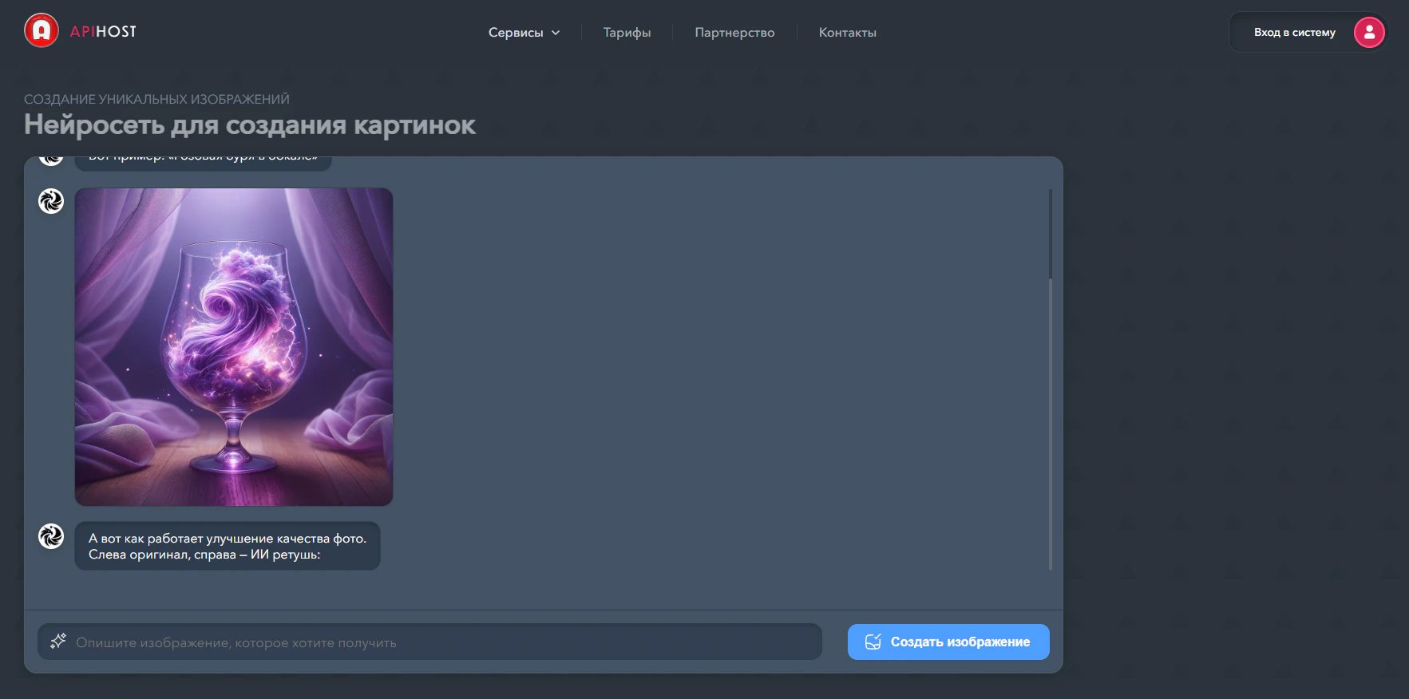Click the APIHOST brand name link
Screen dimensions: 1409x699
click(x=103, y=31)
